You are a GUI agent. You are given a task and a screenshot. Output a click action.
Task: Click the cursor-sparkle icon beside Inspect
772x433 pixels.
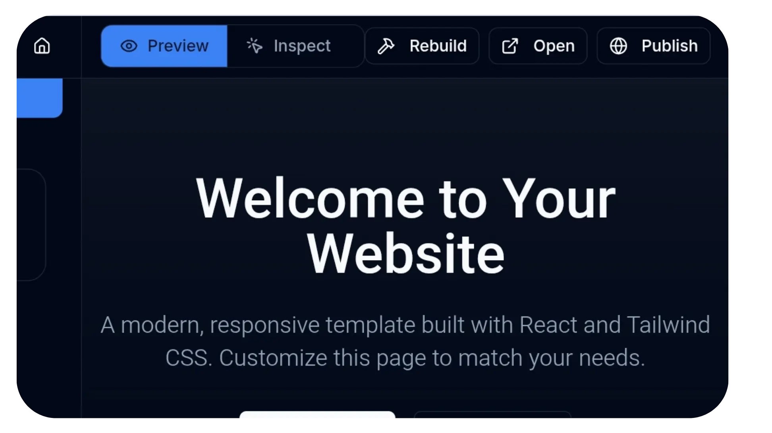tap(255, 46)
